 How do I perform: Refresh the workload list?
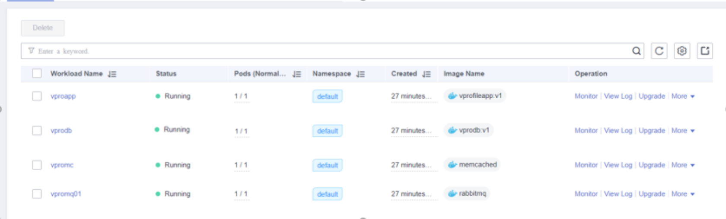coord(659,51)
